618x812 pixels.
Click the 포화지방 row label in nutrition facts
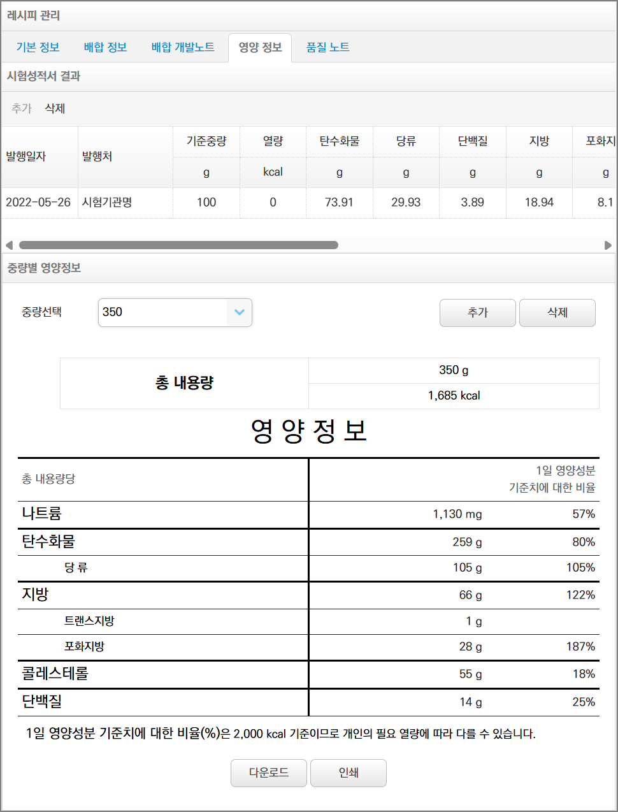tap(84, 646)
